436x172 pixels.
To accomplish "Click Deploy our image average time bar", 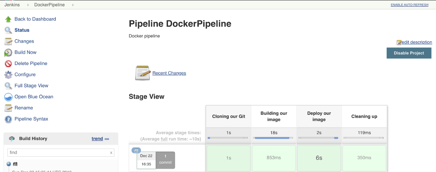I will click(x=318, y=138).
